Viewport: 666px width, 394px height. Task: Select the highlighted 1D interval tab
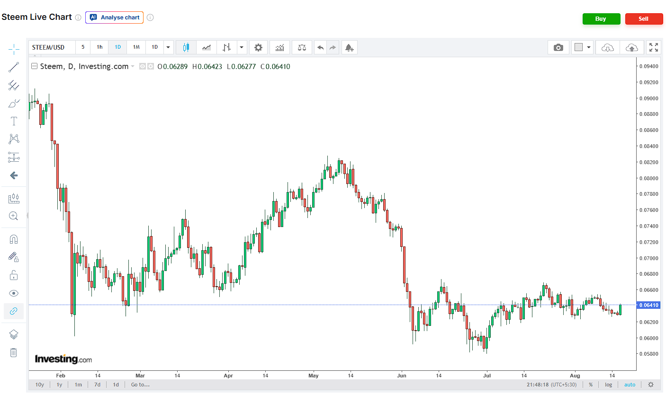click(x=118, y=47)
